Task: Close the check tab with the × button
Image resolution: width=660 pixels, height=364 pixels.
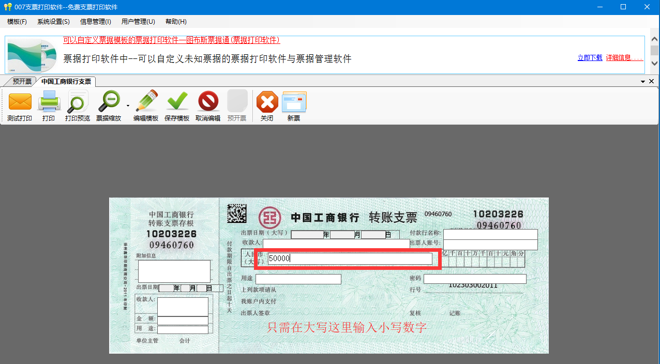Action: 651,81
